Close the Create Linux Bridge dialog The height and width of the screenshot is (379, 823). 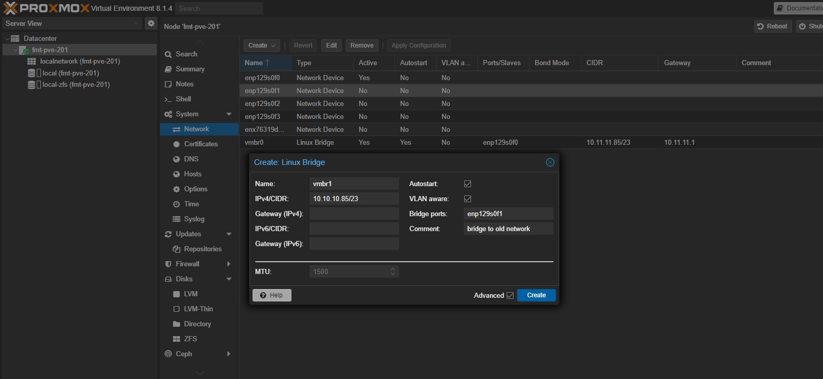(x=550, y=162)
